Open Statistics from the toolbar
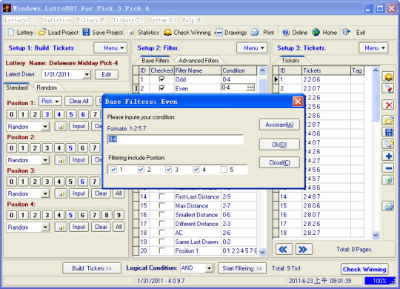400x289 pixels. click(x=144, y=33)
